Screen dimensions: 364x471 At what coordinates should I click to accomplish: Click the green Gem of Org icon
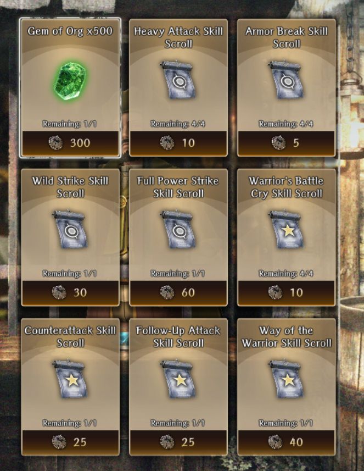pyautogui.click(x=70, y=81)
